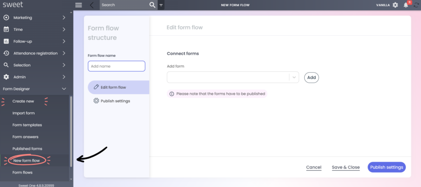Click the Add button
Viewport: 421px width, 187px height.
click(312, 78)
